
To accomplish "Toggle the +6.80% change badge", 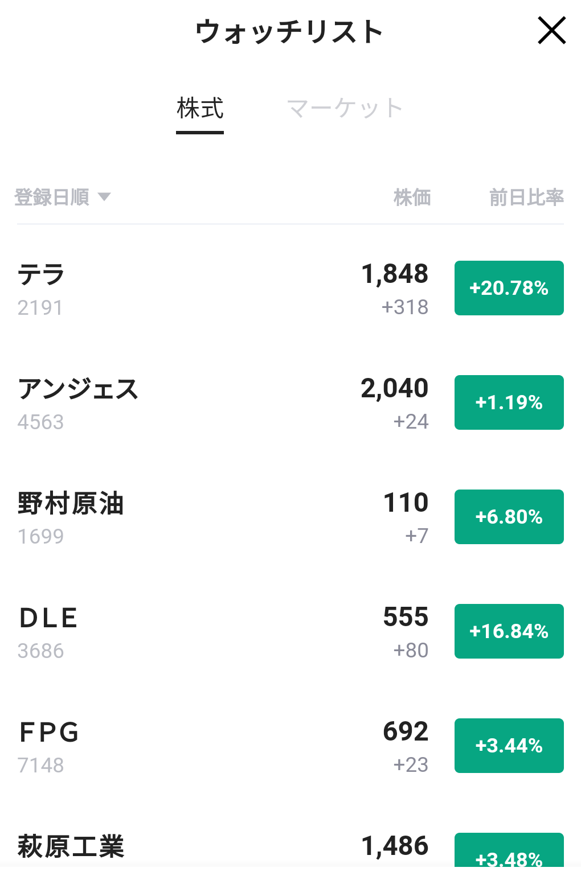I will (x=509, y=517).
